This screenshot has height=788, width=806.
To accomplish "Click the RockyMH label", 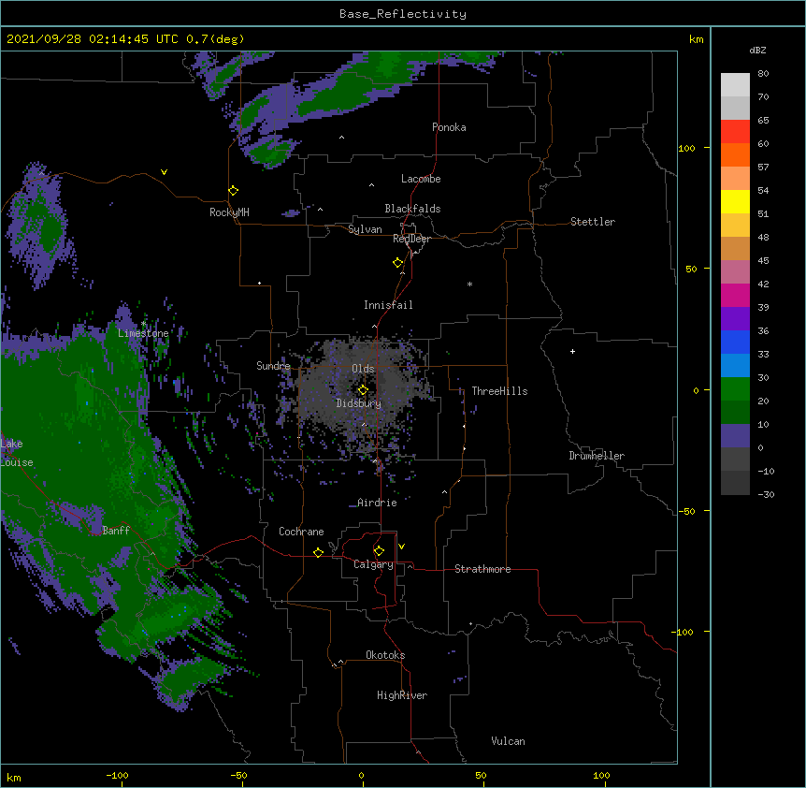I will click(x=229, y=212).
